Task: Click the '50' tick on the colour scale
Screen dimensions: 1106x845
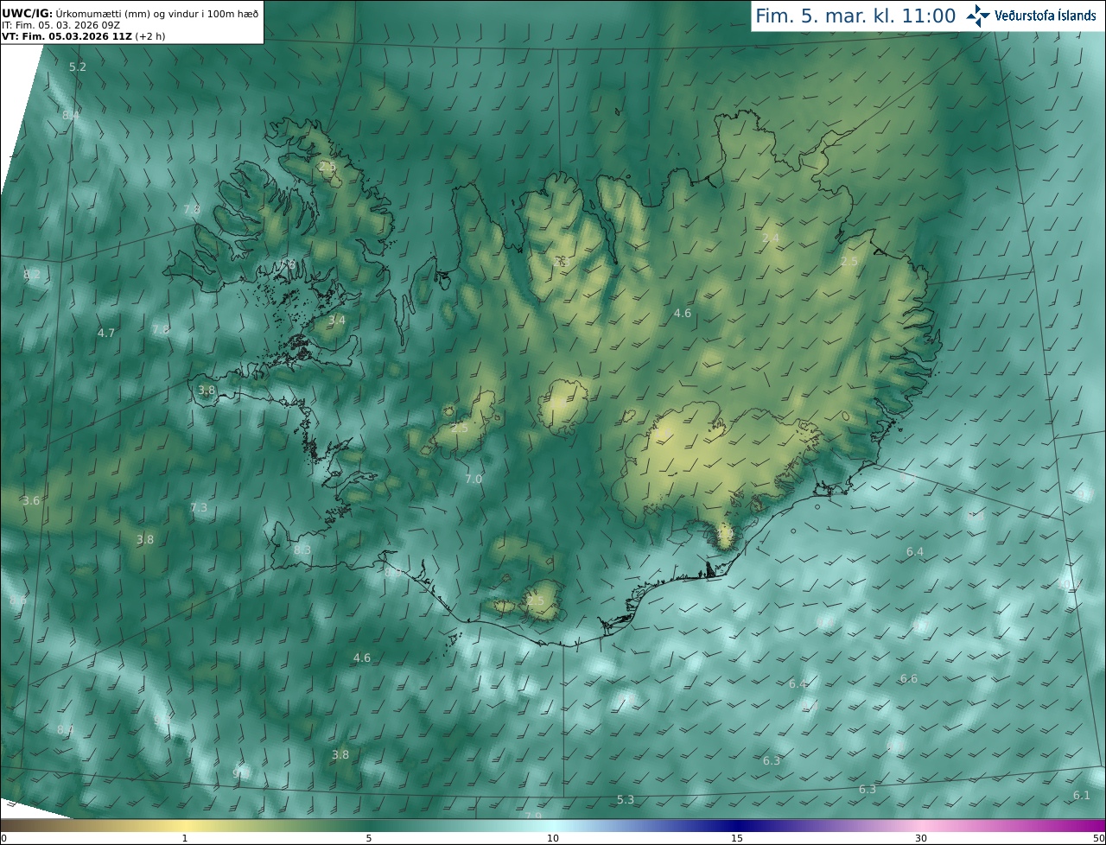Action: coord(1097,838)
